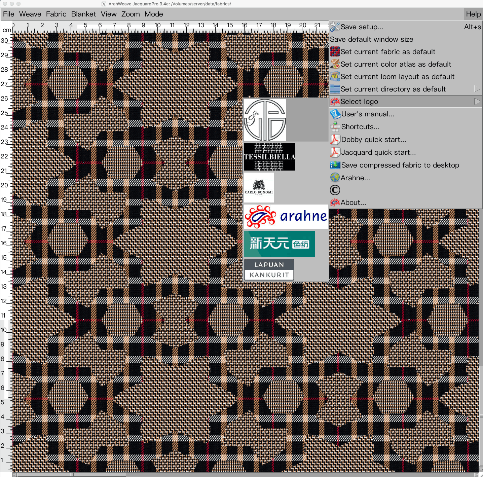Click the copyright symbol entry

pyautogui.click(x=335, y=190)
